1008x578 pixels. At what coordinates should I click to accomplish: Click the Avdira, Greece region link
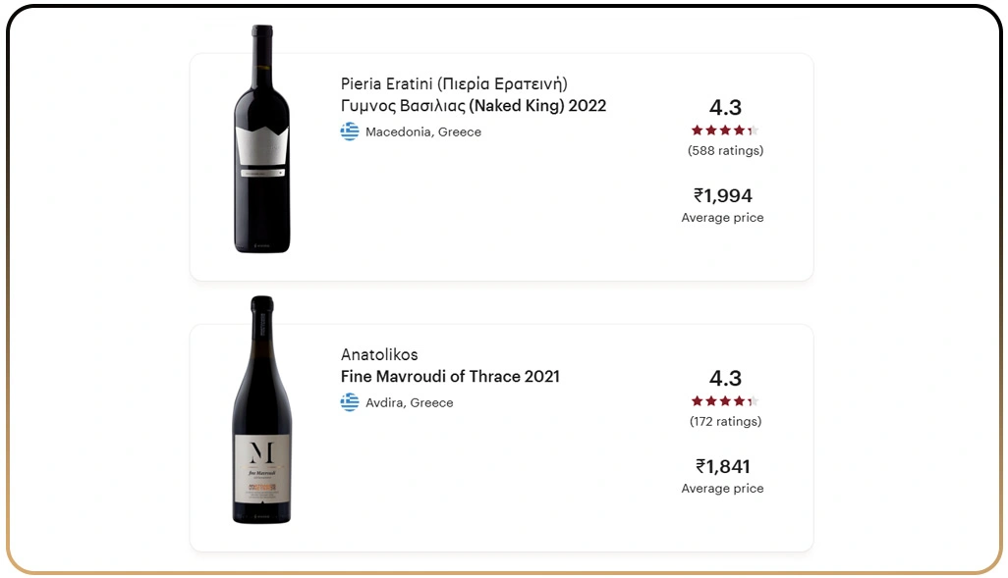pyautogui.click(x=408, y=402)
